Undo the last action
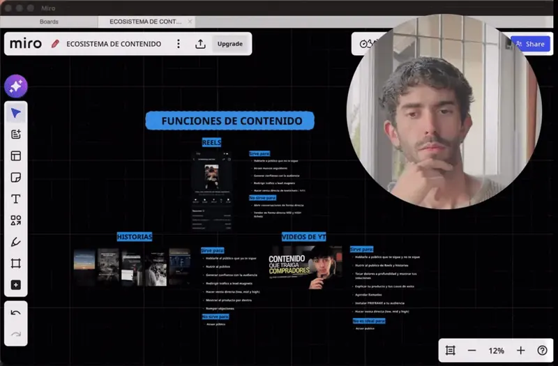 pos(15,313)
